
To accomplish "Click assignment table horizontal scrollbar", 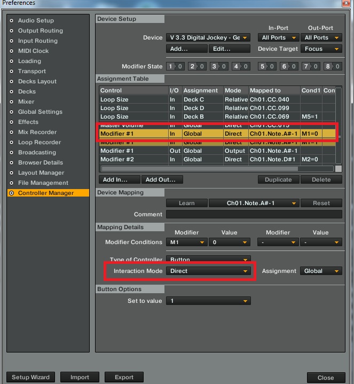I will click(x=200, y=169).
